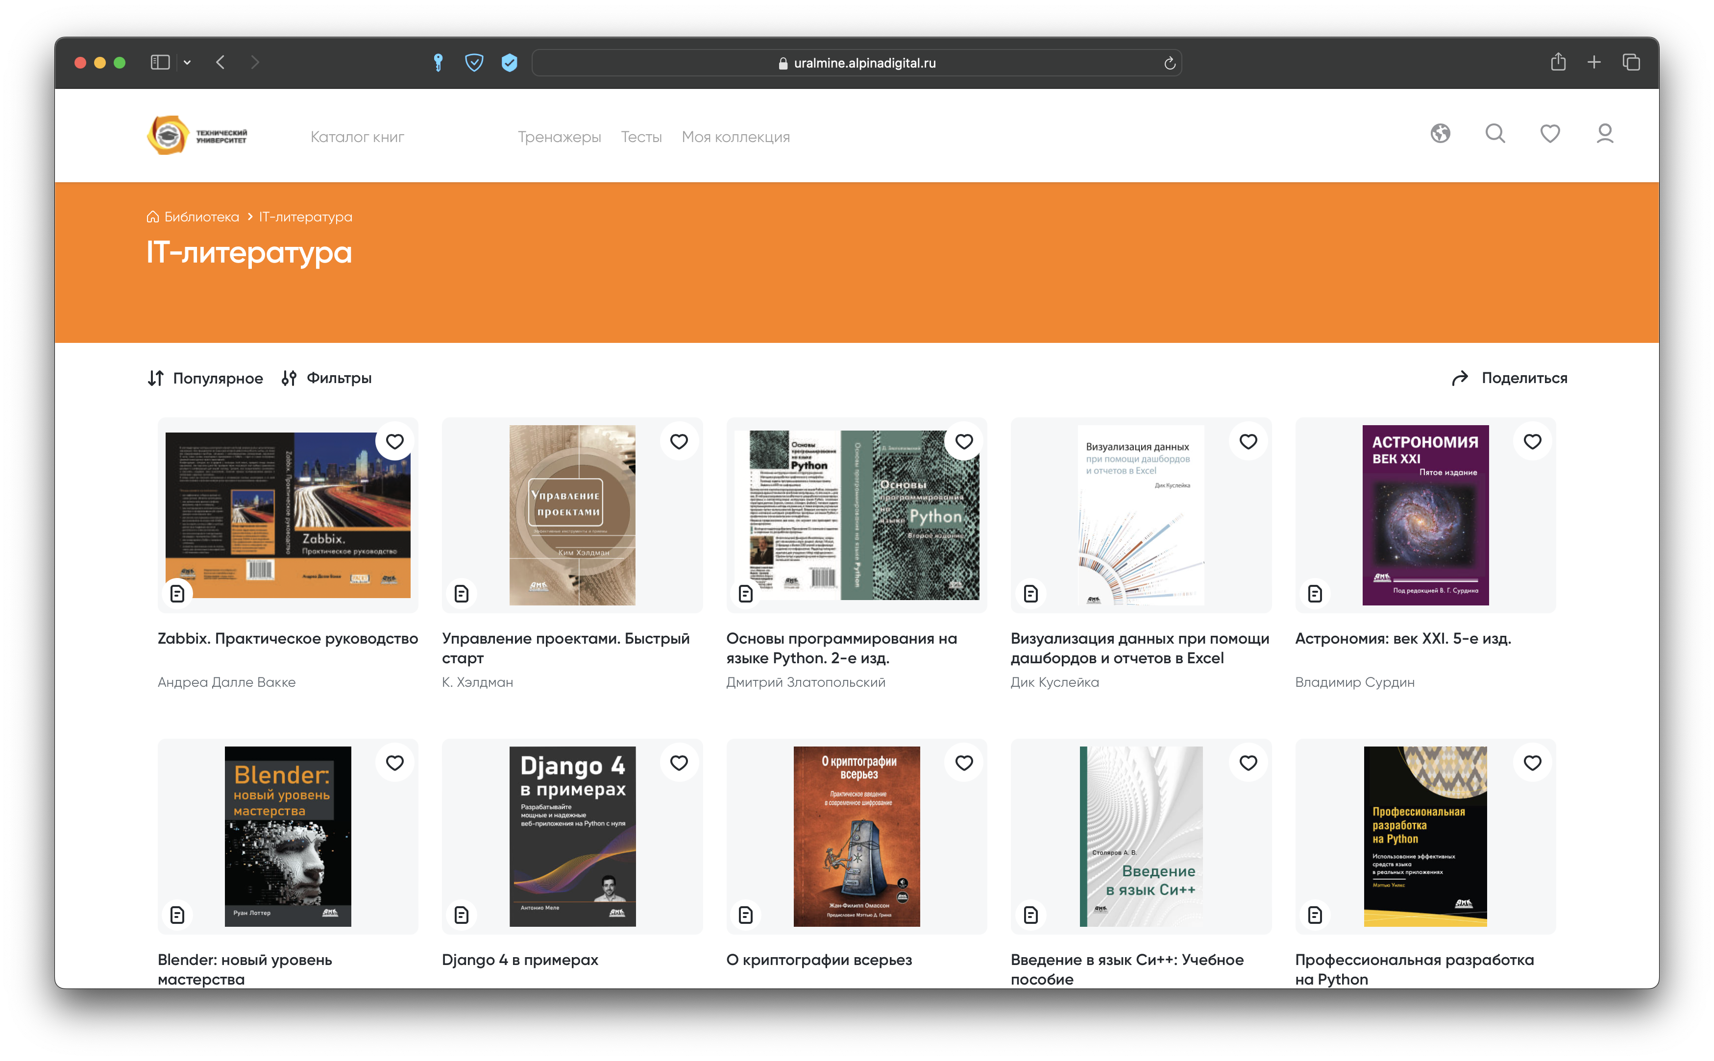Open the user profile icon
This screenshot has width=1714, height=1061.
[x=1605, y=133]
